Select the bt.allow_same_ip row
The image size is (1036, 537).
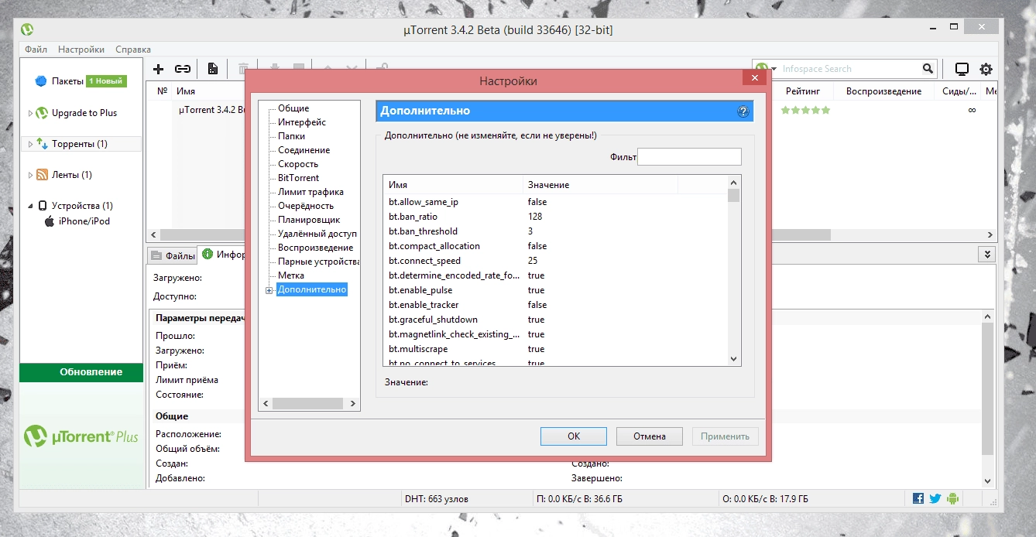pos(555,202)
